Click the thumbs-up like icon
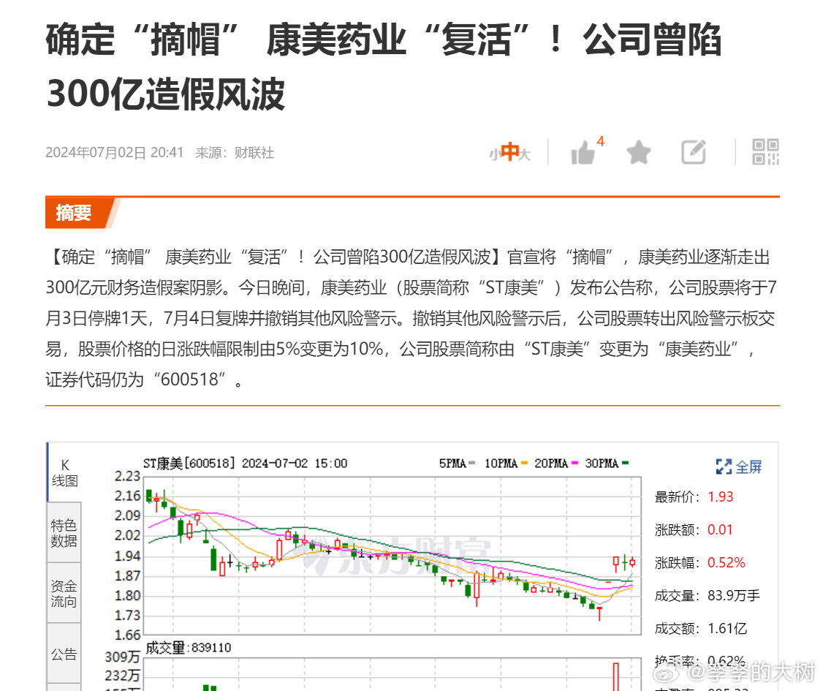Screen dimensions: 823x691 [583, 153]
